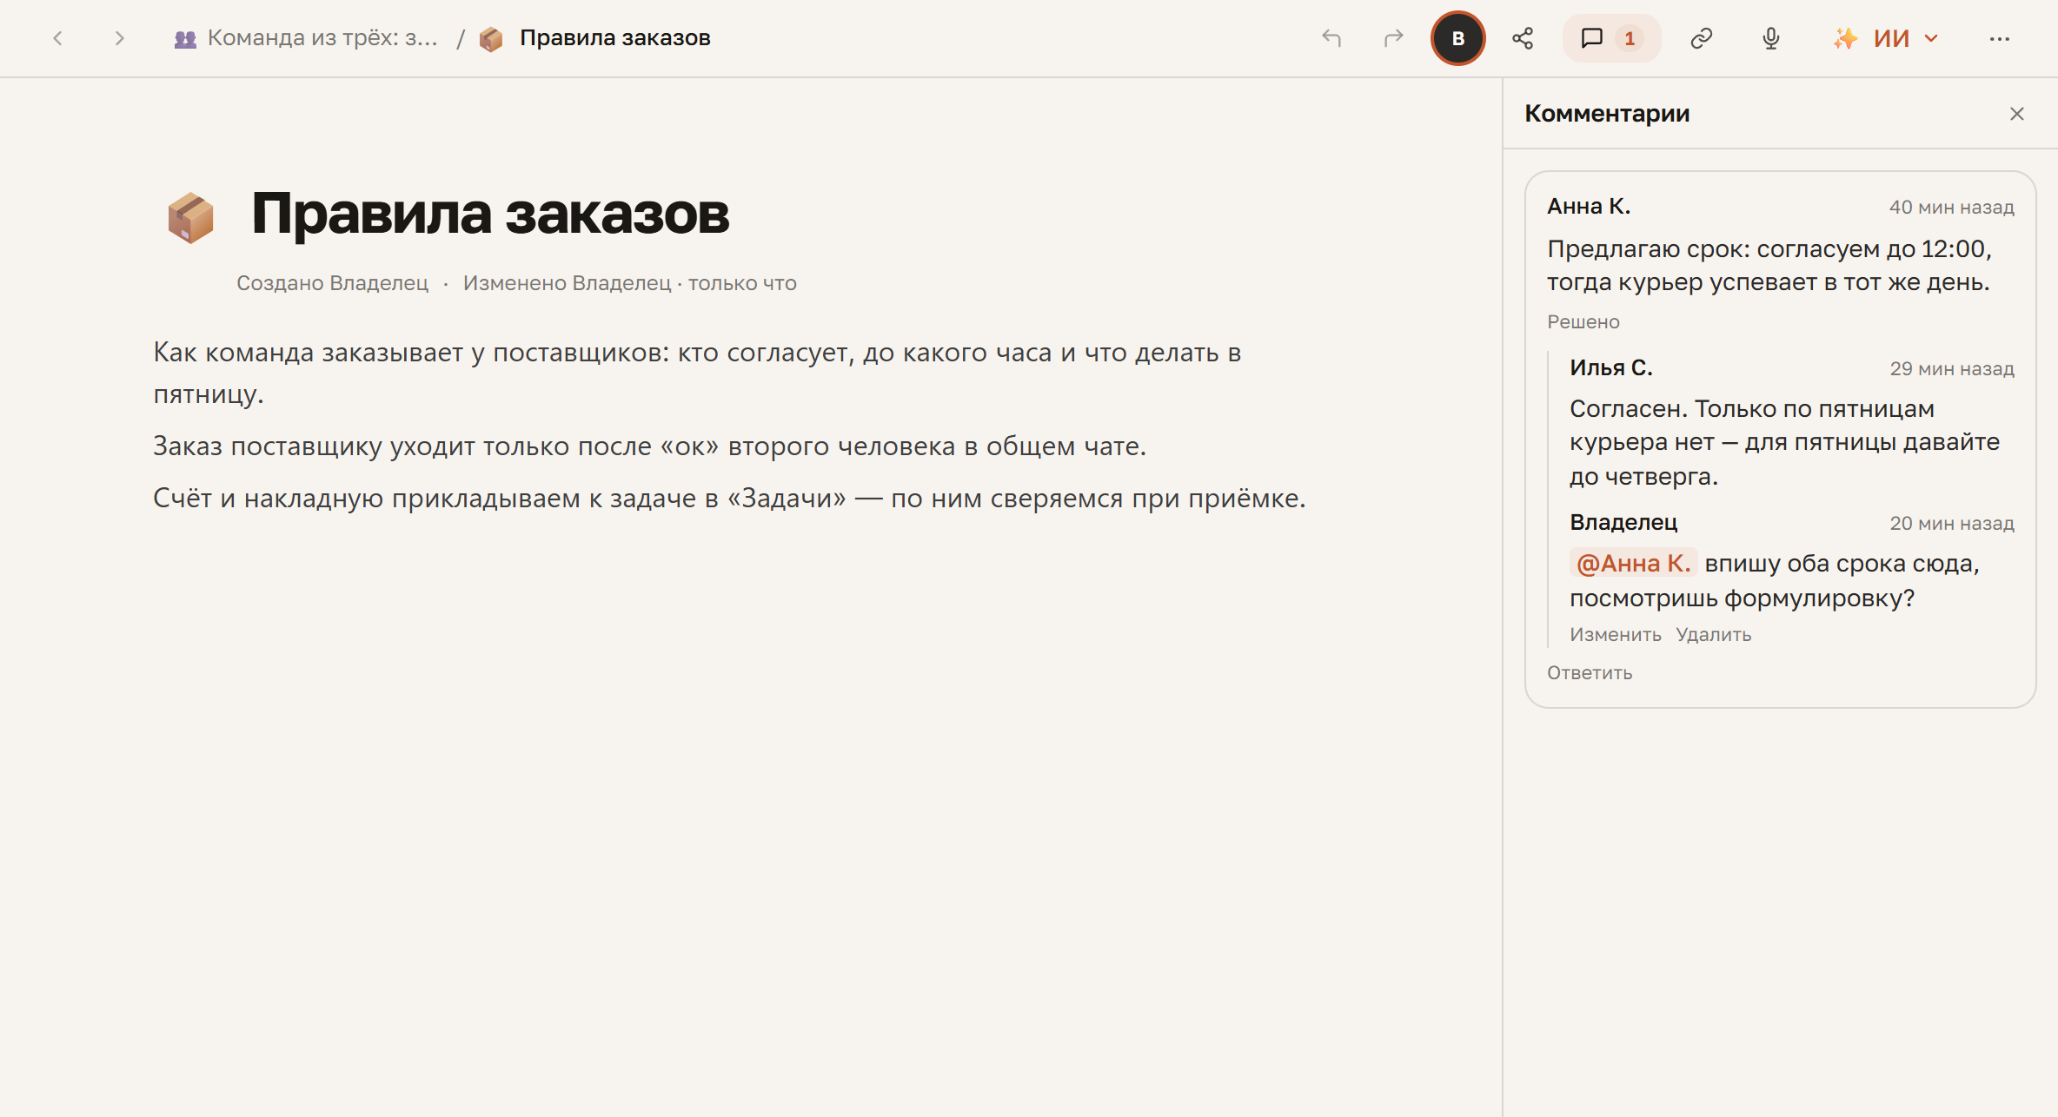Toggle the comments panel button
This screenshot has width=2058, height=1117.
[1611, 38]
